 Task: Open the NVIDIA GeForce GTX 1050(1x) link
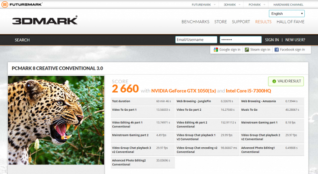pos(184,91)
